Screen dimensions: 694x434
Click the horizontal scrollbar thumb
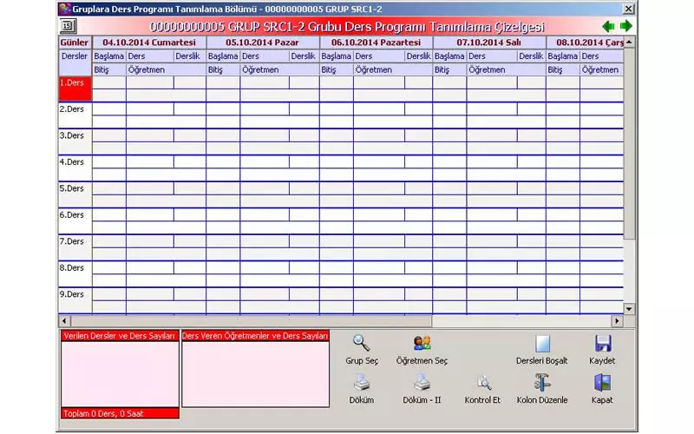(x=251, y=320)
